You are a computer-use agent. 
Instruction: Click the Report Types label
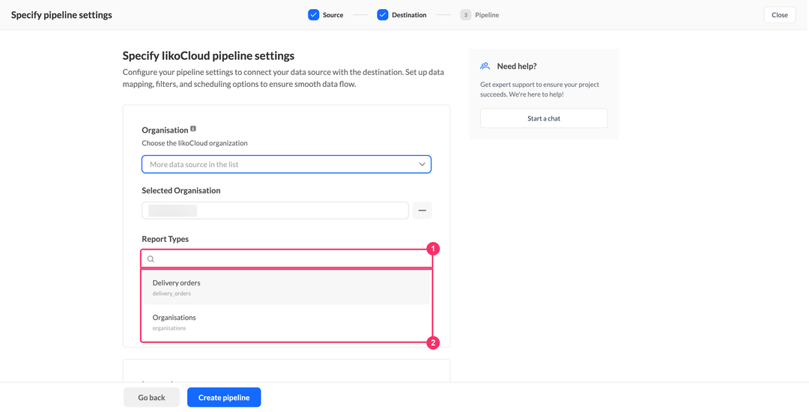[x=165, y=239]
